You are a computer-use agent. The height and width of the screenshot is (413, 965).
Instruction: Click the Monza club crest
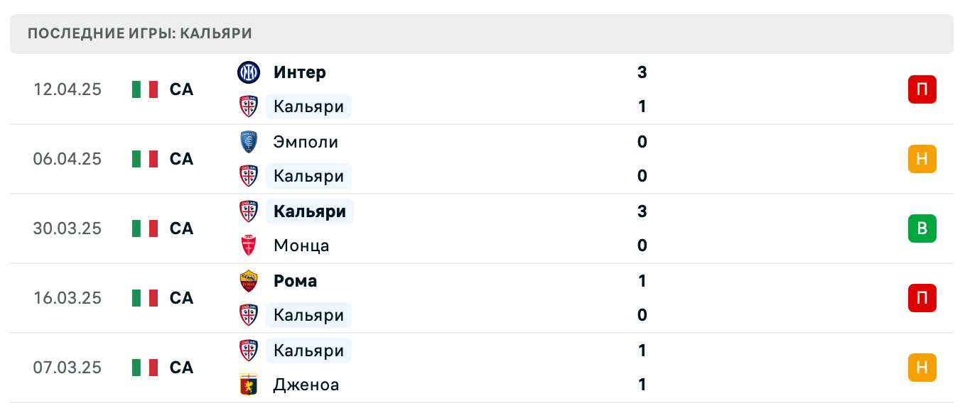[x=249, y=246]
